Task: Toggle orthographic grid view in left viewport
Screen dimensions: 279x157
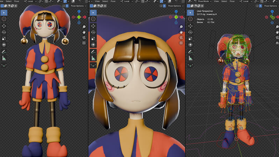Action: pyautogui.click(x=84, y=43)
